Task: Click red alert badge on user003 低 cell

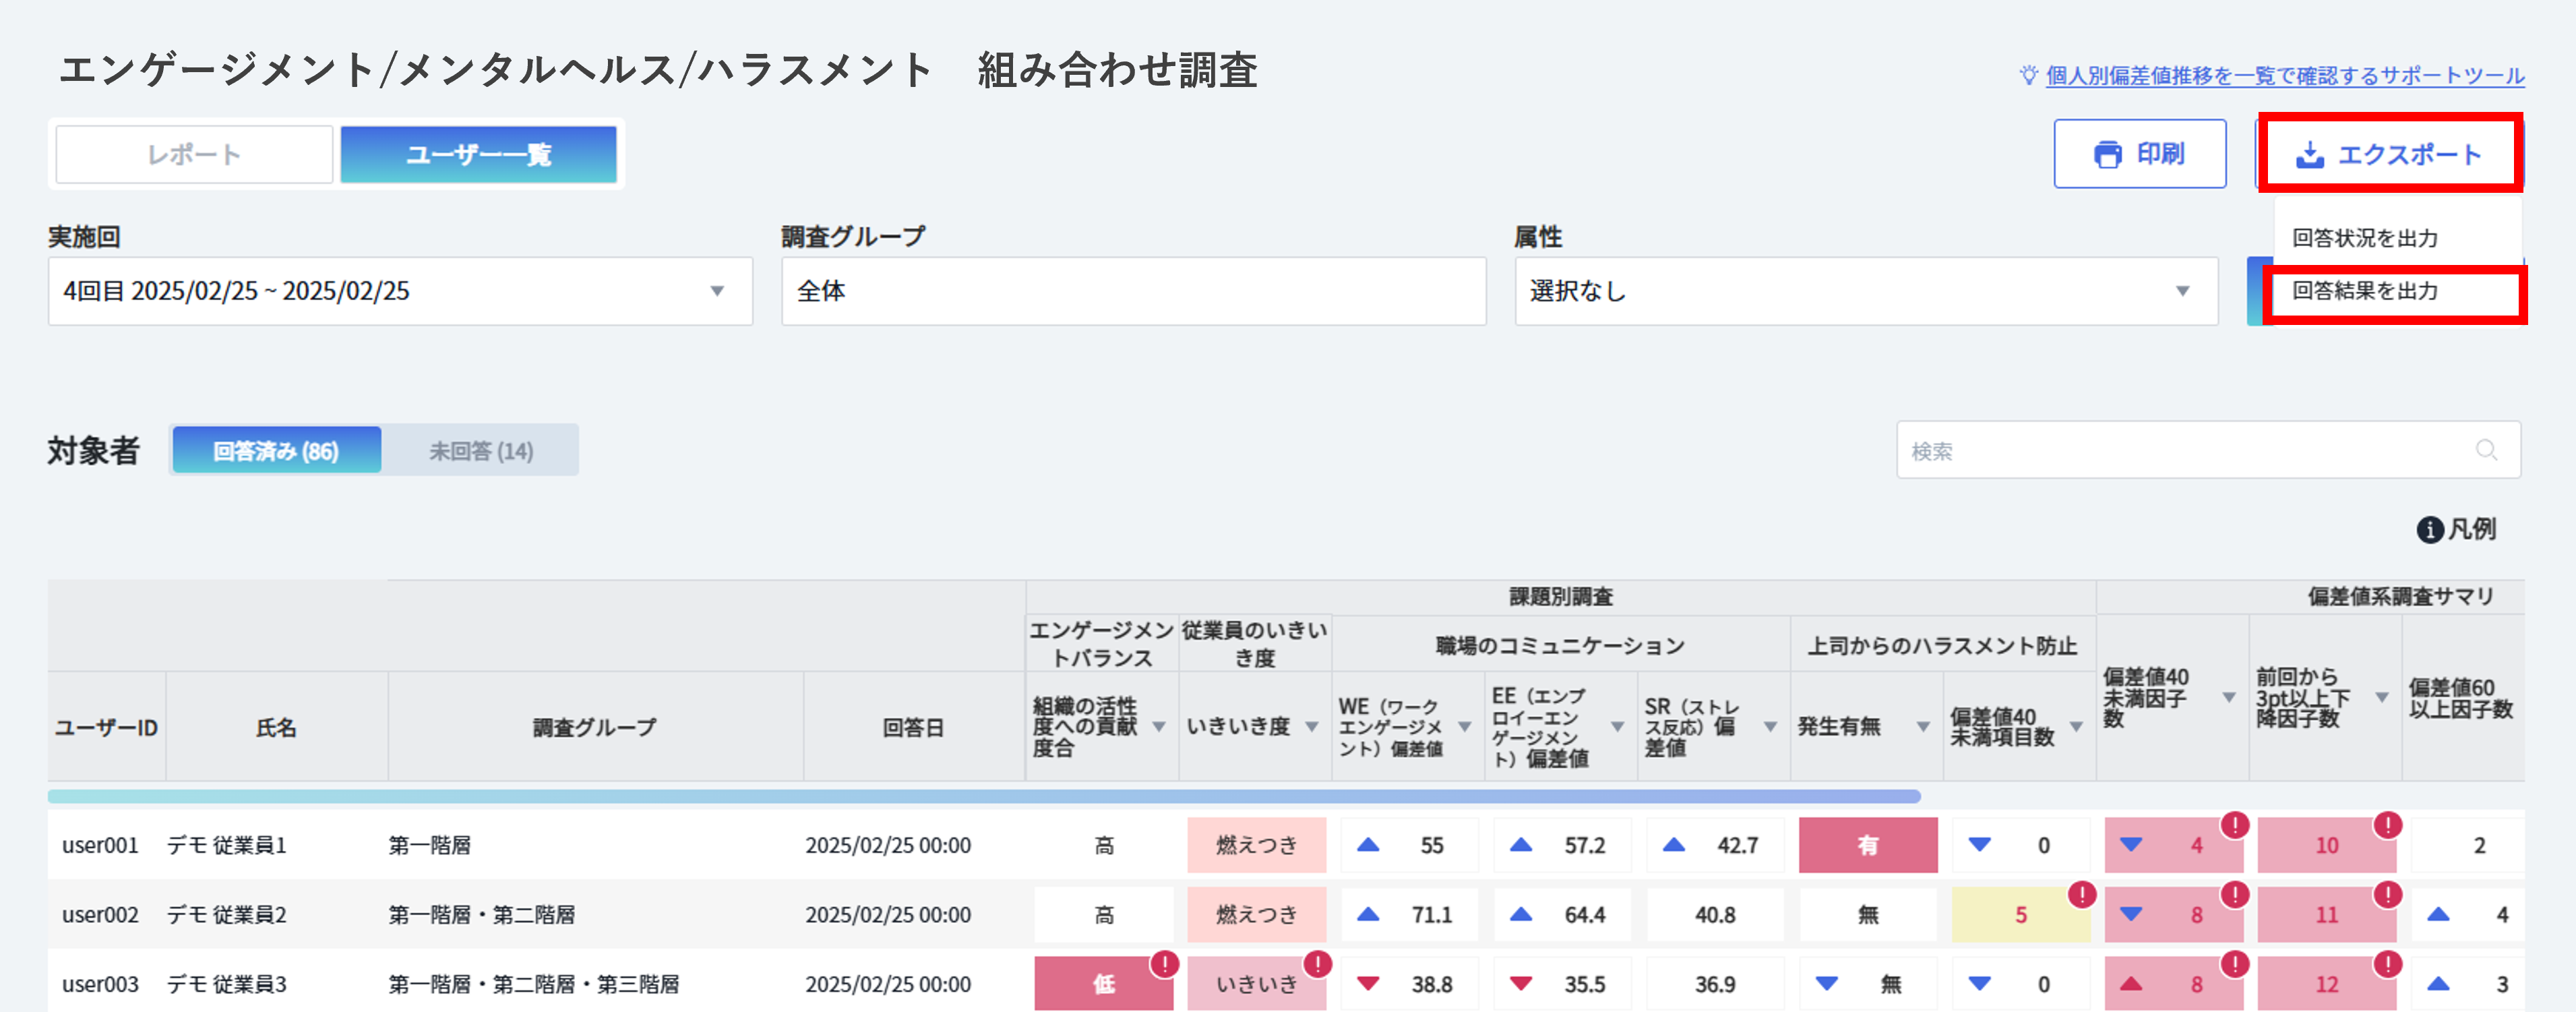Action: (1164, 964)
